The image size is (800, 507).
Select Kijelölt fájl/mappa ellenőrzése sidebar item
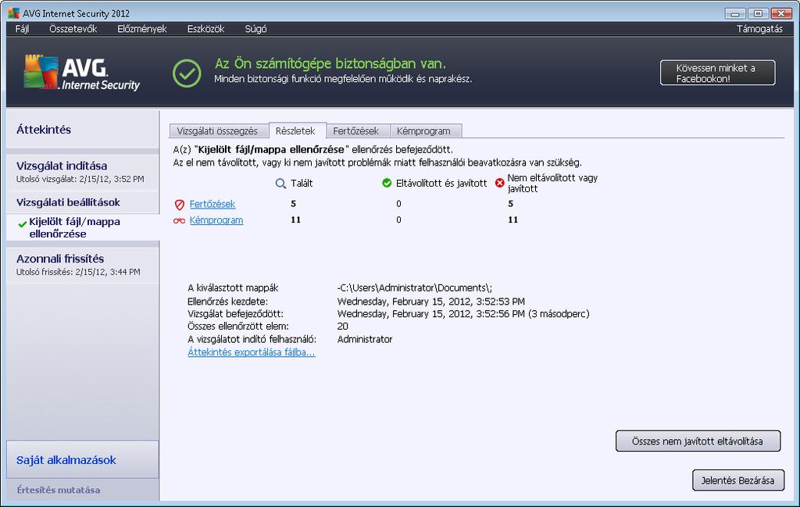tap(83, 227)
